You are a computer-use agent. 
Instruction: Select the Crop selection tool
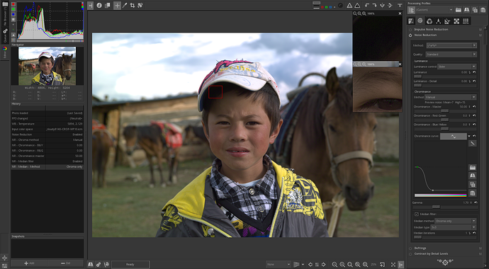tap(133, 5)
